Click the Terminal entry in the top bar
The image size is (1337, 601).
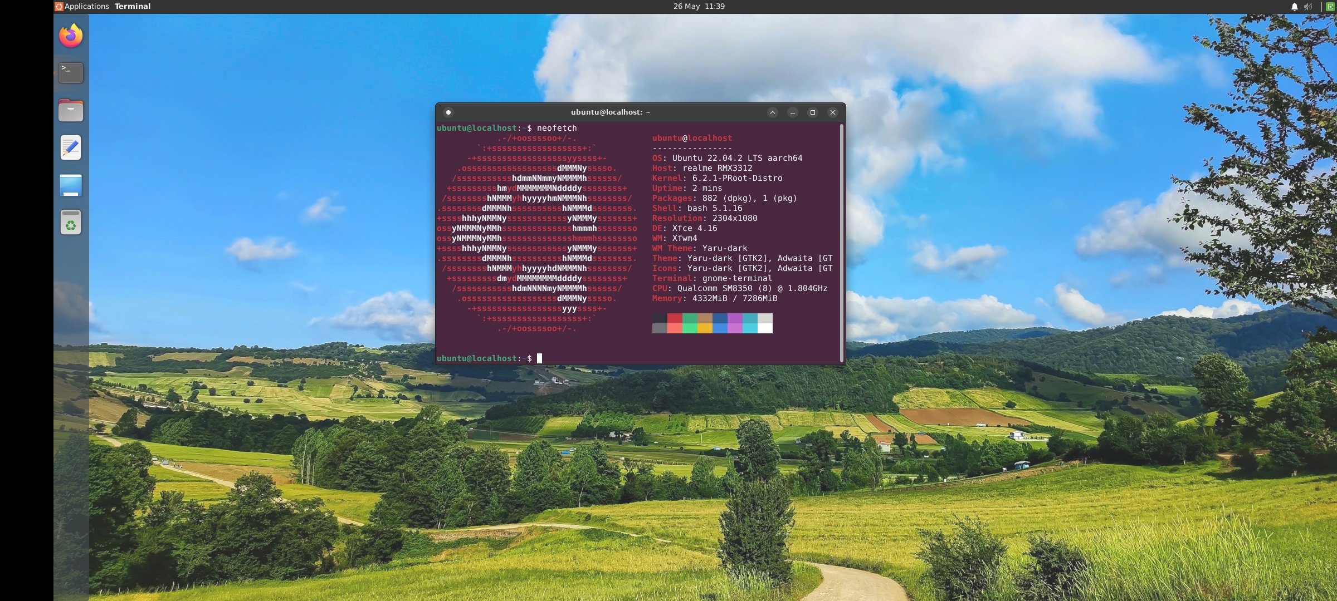pos(132,6)
